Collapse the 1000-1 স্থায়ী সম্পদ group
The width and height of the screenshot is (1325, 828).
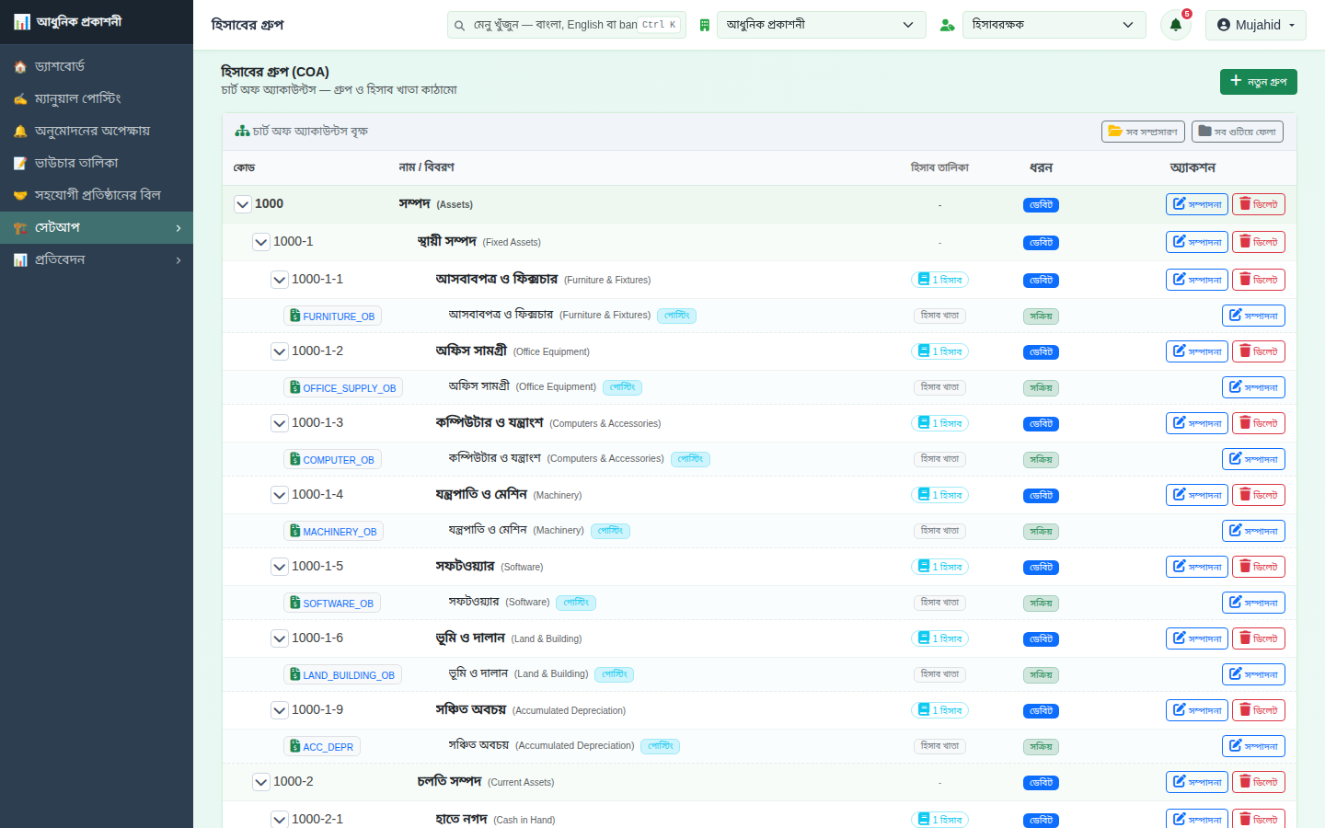(x=260, y=242)
